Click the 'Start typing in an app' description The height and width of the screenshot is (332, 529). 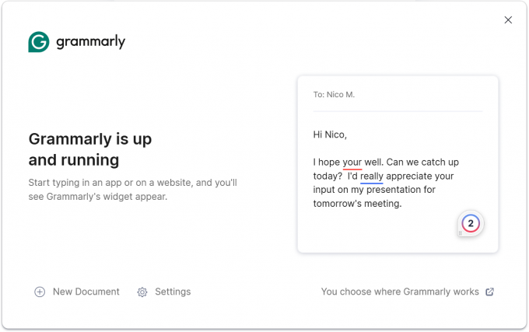pyautogui.click(x=132, y=190)
